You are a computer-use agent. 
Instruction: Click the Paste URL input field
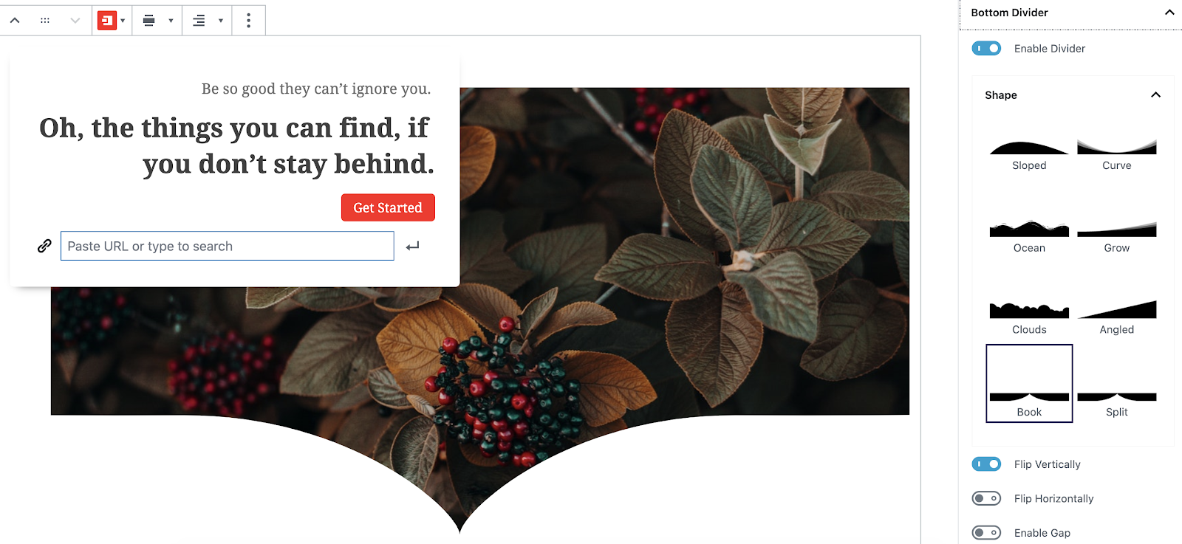point(228,246)
